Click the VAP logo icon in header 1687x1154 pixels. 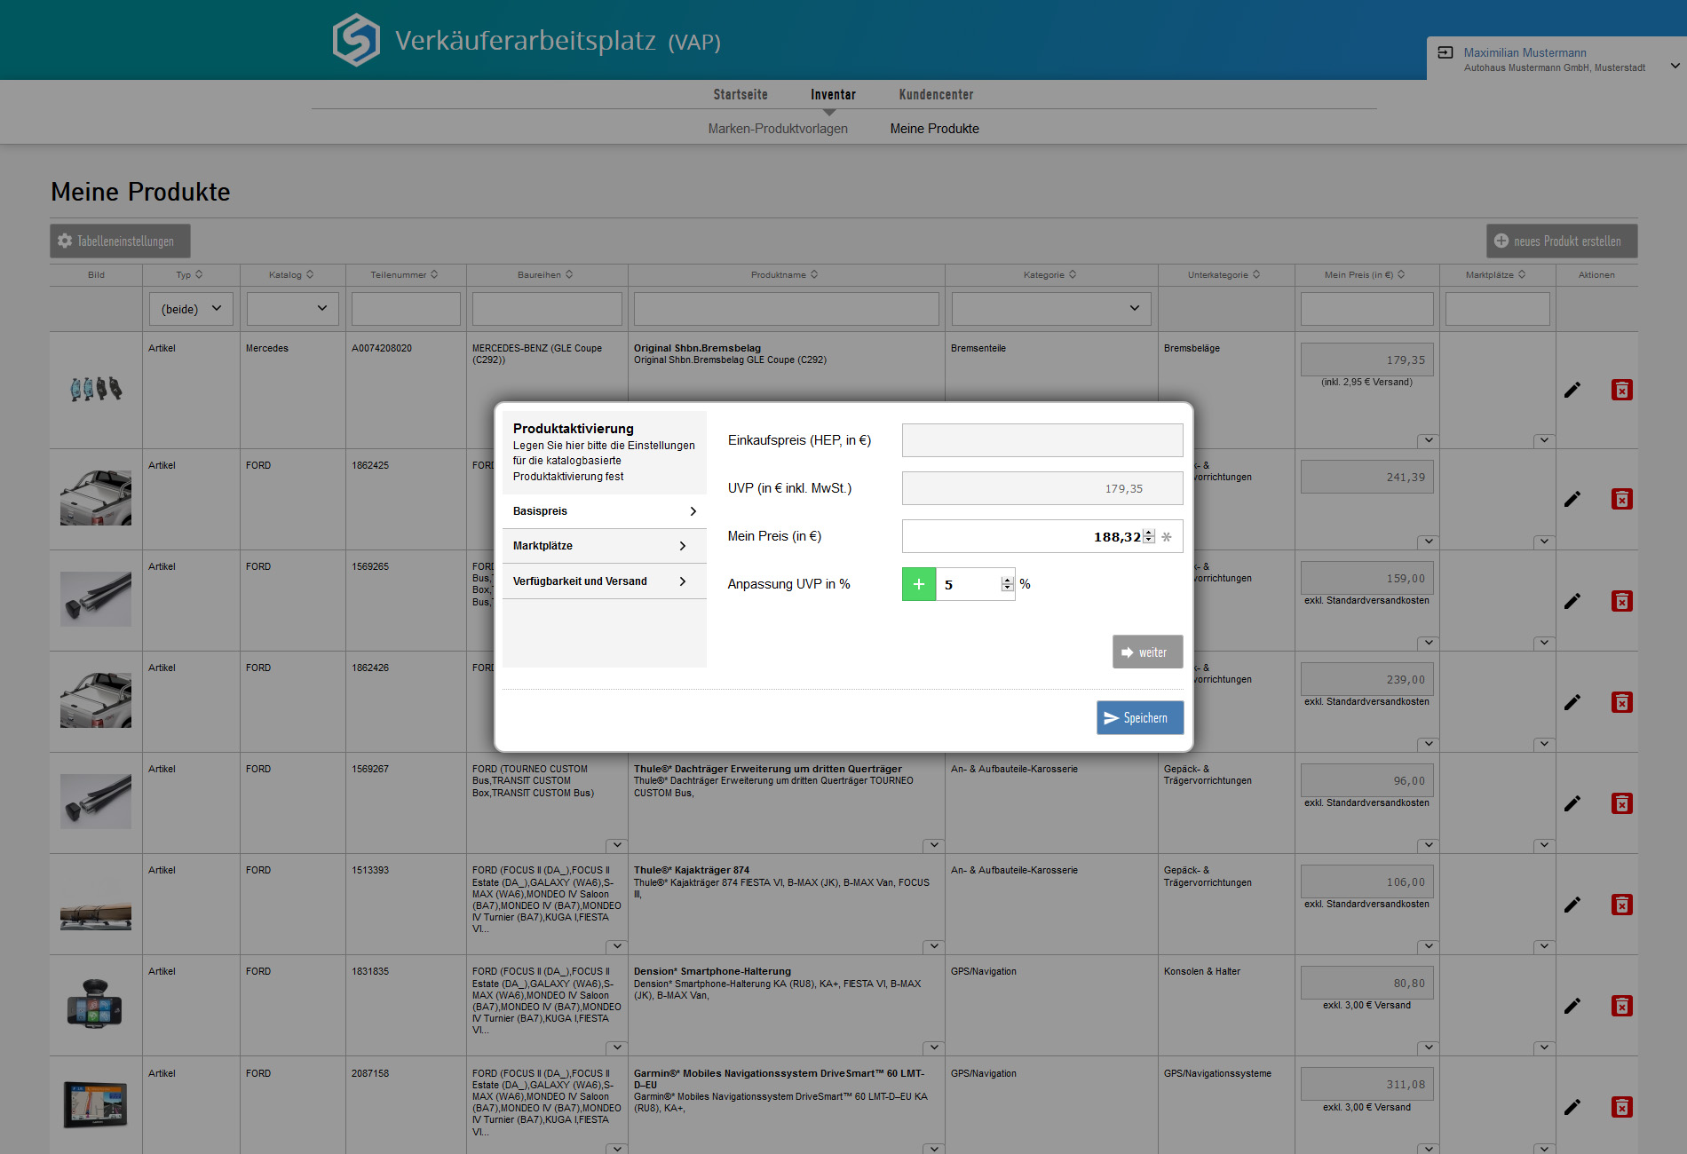356,40
